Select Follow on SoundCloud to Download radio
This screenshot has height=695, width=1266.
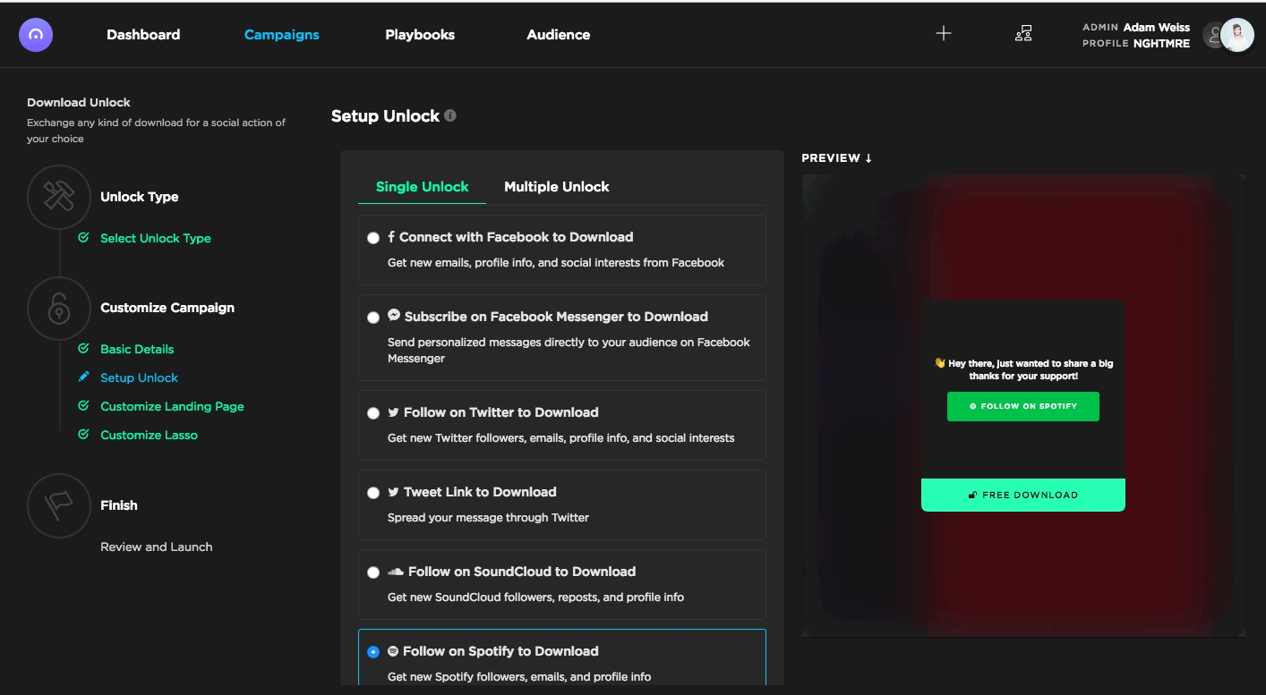pyautogui.click(x=373, y=572)
